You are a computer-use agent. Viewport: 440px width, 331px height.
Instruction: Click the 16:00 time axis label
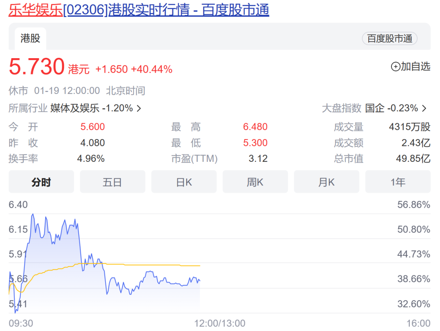click(x=418, y=323)
